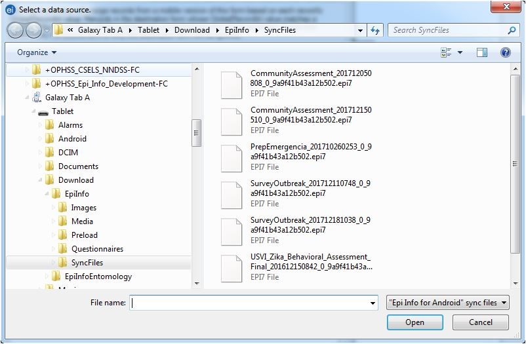Click the Documents folder icon

click(x=50, y=166)
